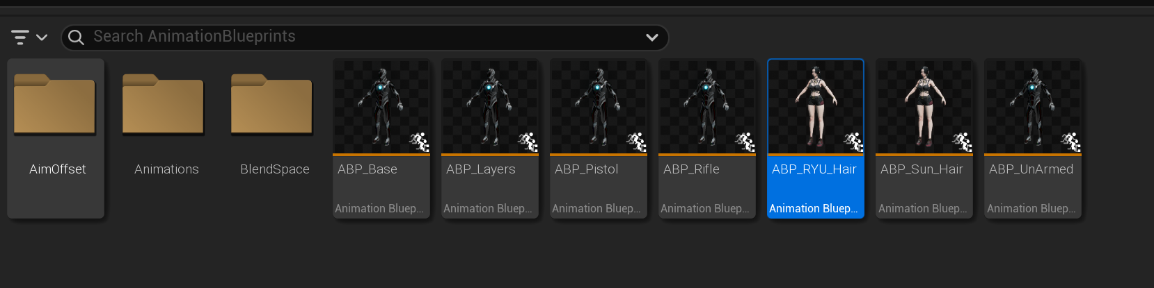Click the ABP_Rifle name label
This screenshot has height=288, width=1154.
691,169
